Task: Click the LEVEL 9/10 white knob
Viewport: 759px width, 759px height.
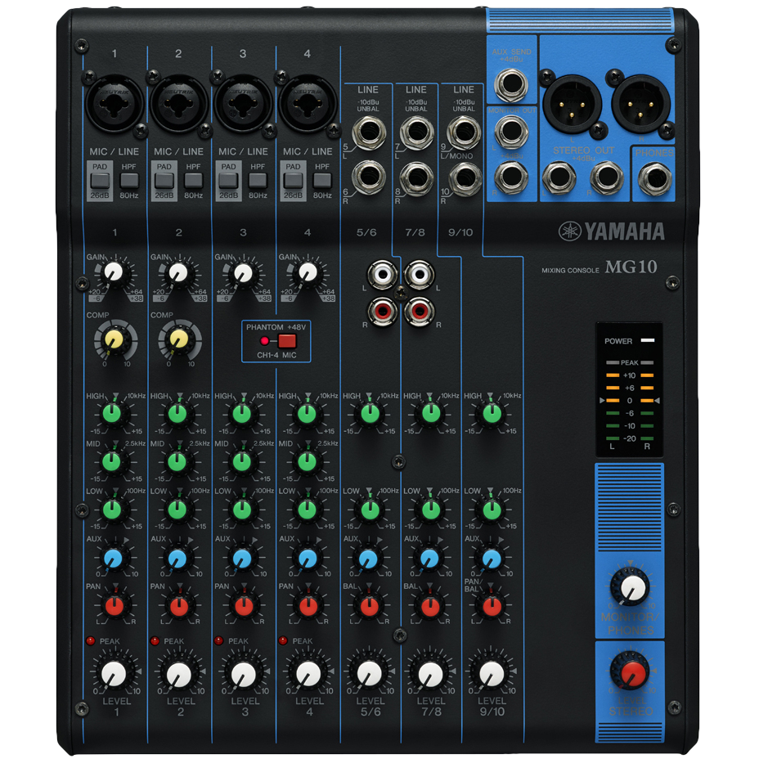Action: click(492, 673)
